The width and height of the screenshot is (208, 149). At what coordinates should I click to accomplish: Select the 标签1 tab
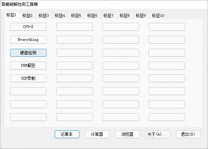pyautogui.click(x=11, y=15)
